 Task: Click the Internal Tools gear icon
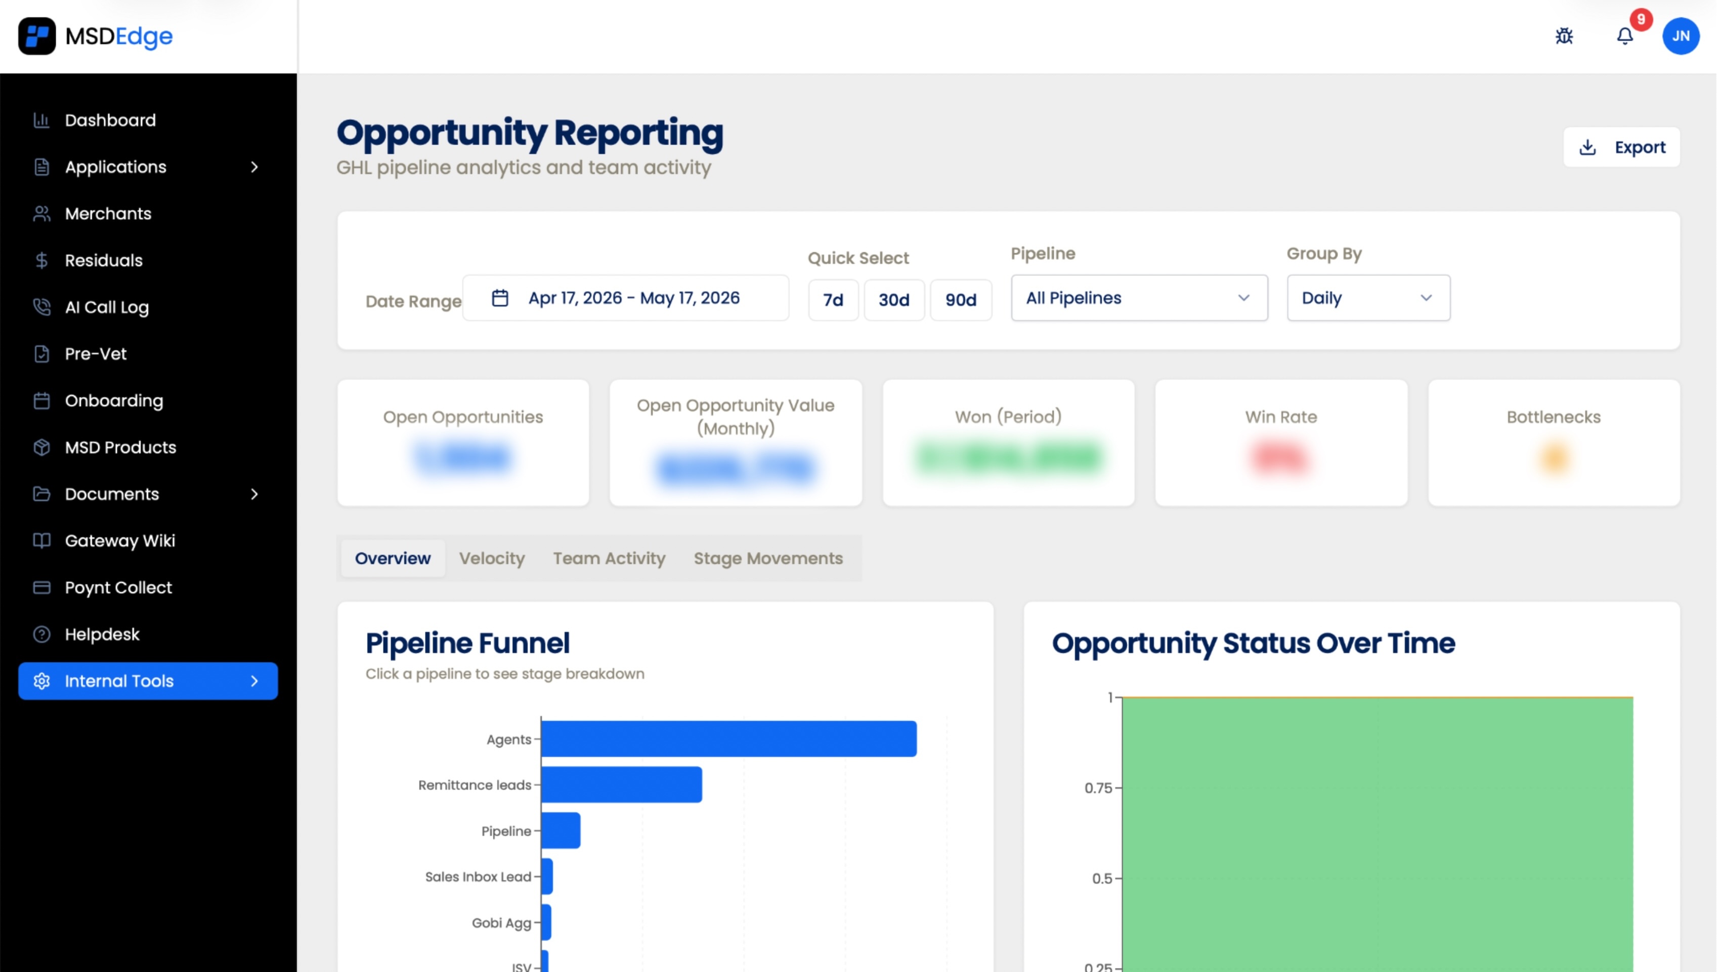tap(41, 681)
